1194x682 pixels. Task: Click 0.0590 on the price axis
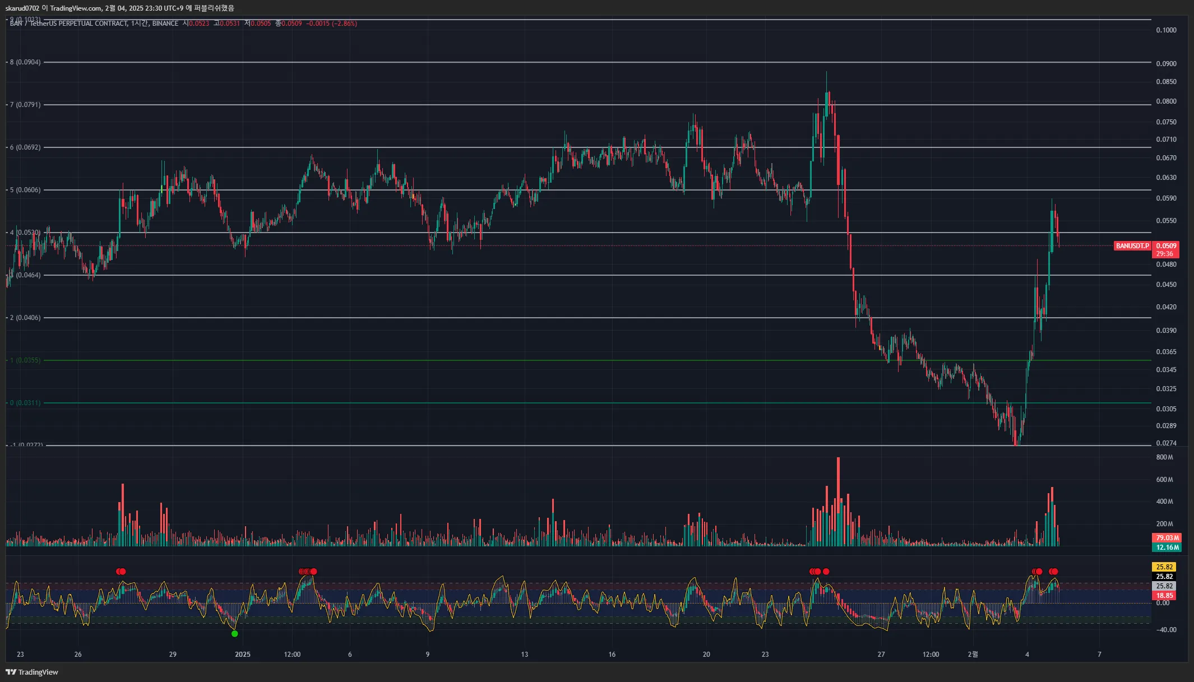tap(1166, 198)
